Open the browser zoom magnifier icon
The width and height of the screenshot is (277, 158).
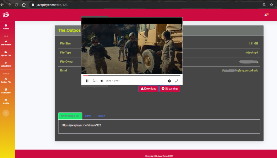click(264, 5)
